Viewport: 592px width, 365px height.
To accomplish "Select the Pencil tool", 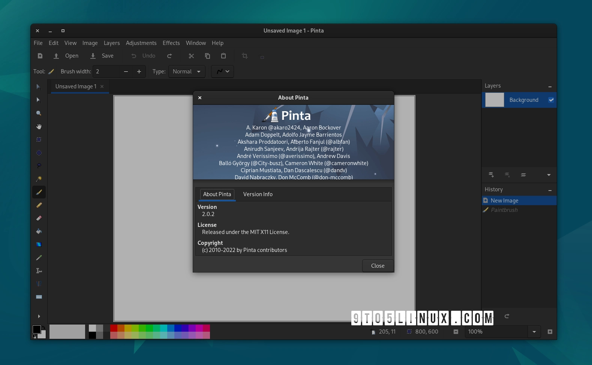I will click(x=39, y=205).
